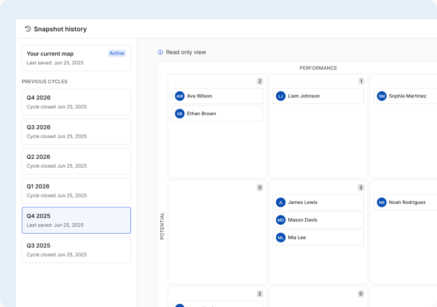
Task: Open the Q2 2026 cycle snapshot
Action: click(x=76, y=161)
